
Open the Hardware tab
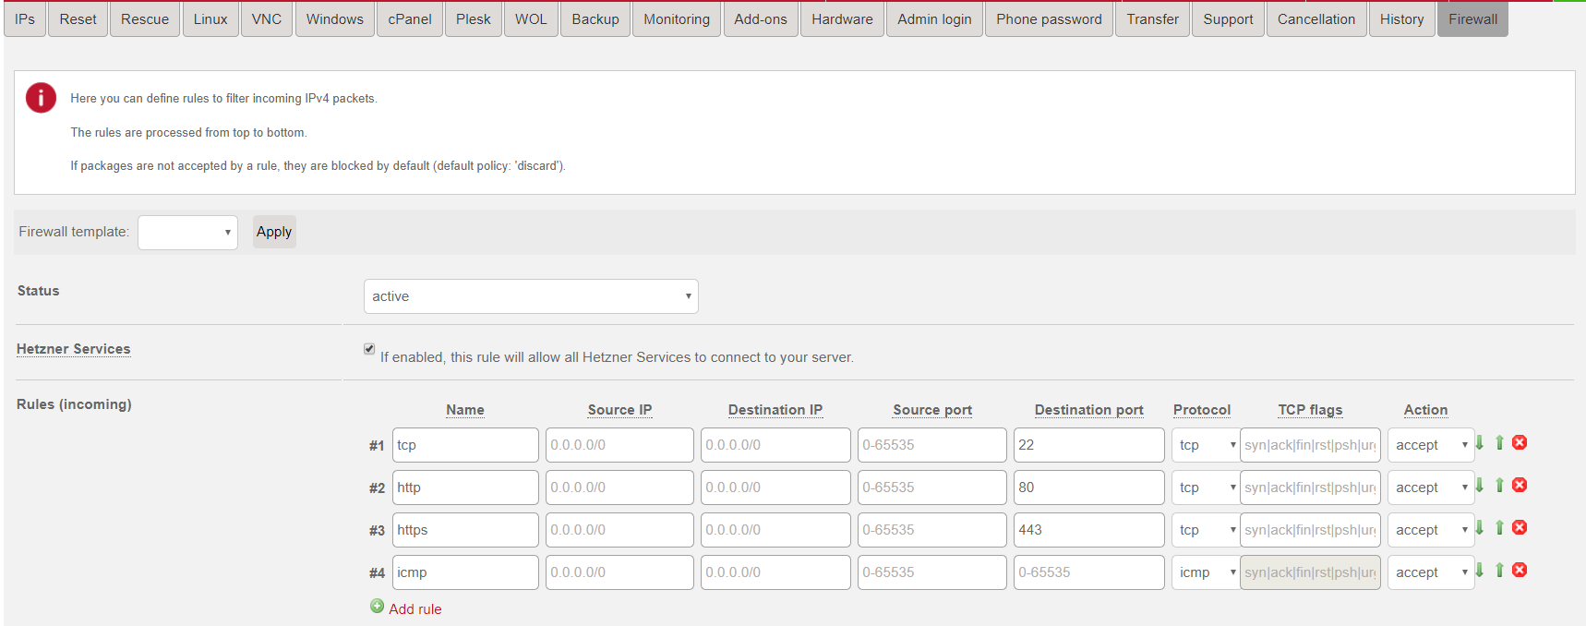[x=842, y=19]
